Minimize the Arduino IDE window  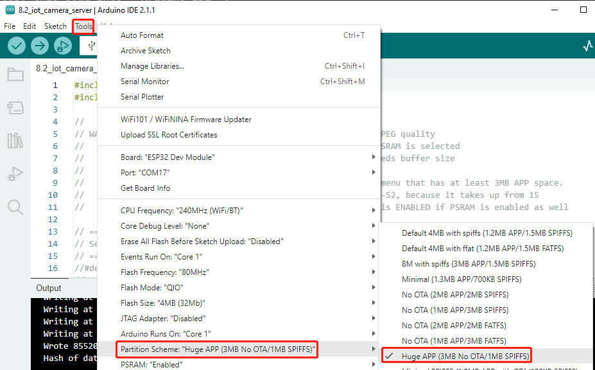point(555,10)
